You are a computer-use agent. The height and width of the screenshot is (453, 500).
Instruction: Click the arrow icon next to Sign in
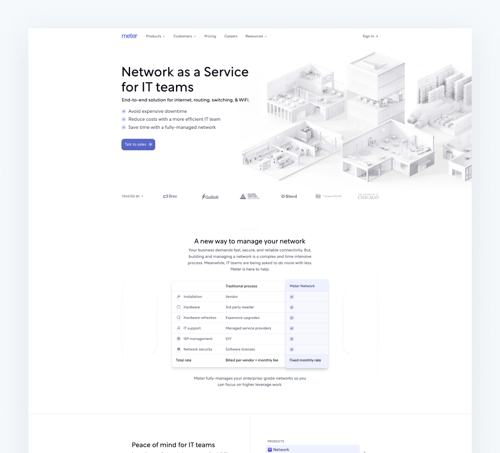click(x=376, y=36)
